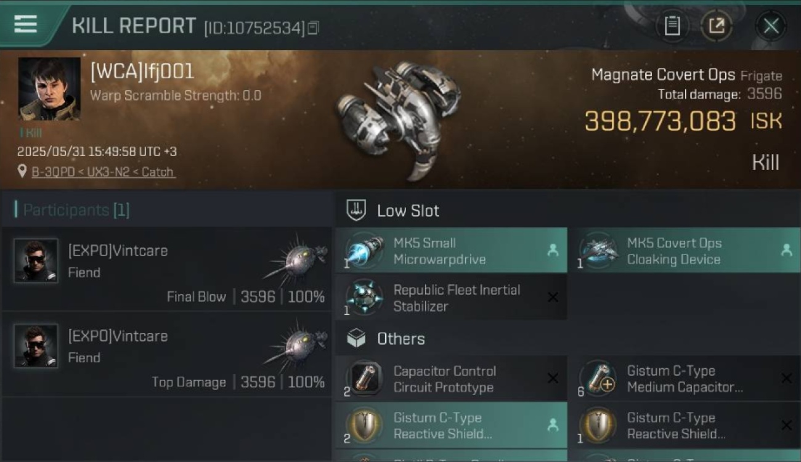Open the Participants [1] panel header
Screen dimensions: 801x462
pyautogui.click(x=72, y=210)
